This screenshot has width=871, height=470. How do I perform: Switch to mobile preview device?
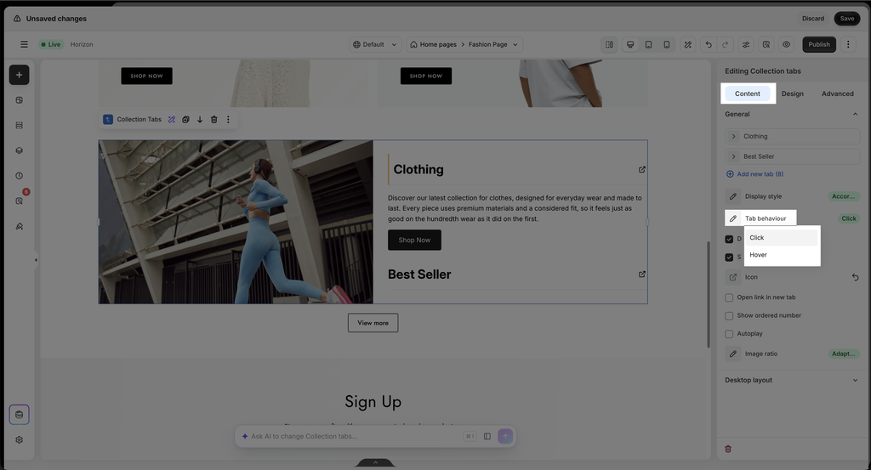667,44
